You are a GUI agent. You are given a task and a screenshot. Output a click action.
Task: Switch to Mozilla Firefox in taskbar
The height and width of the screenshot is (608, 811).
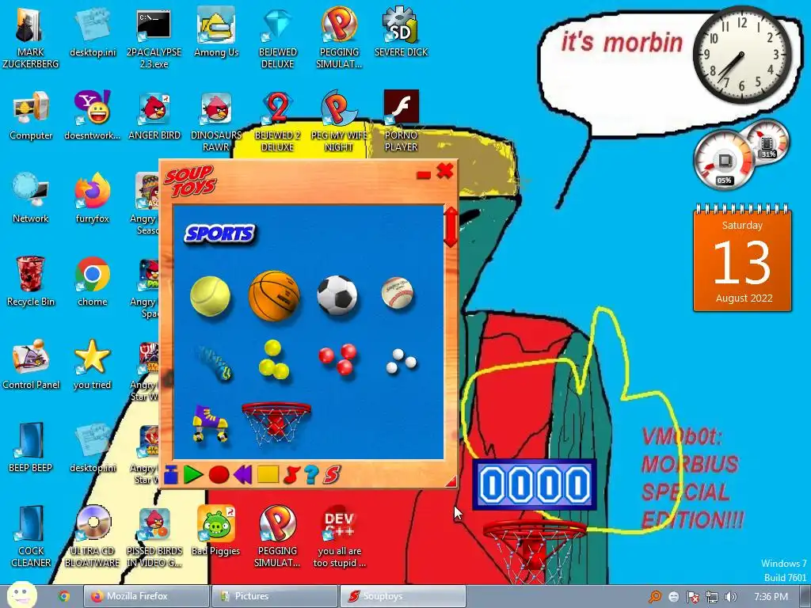pos(147,596)
